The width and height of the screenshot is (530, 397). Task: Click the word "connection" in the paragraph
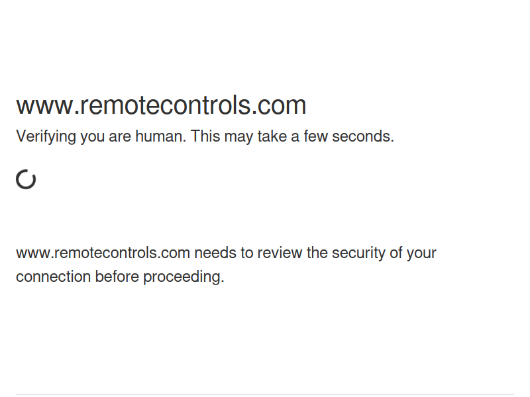(53, 277)
